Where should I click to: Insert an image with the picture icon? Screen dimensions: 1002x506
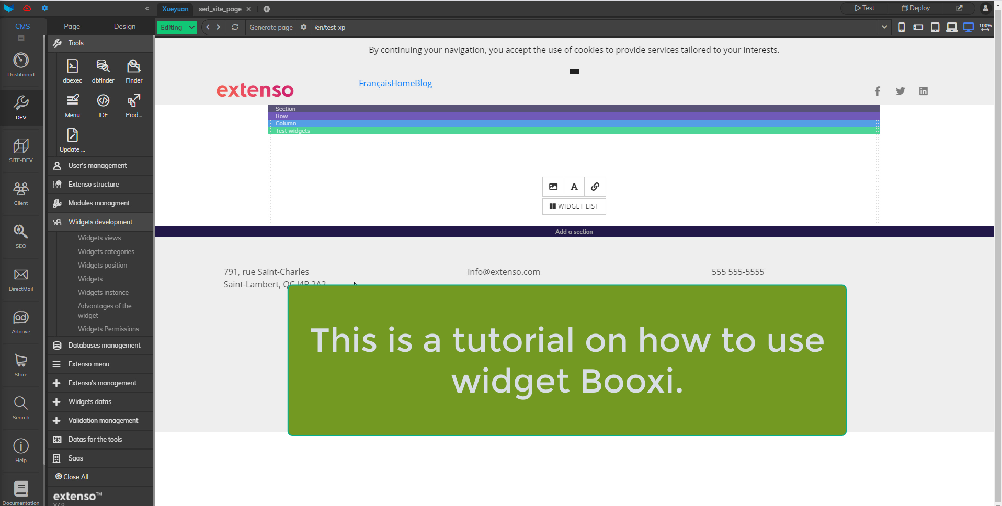(553, 187)
